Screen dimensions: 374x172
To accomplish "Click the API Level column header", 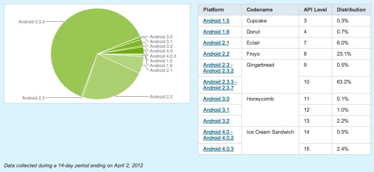I will click(x=315, y=10).
